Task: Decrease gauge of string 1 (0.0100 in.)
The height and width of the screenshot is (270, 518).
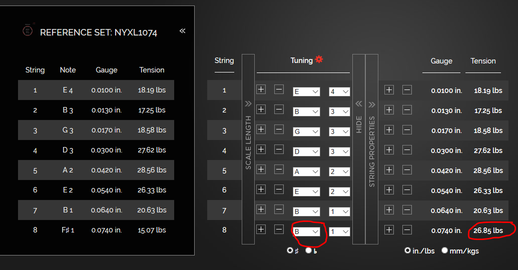Action: point(407,90)
